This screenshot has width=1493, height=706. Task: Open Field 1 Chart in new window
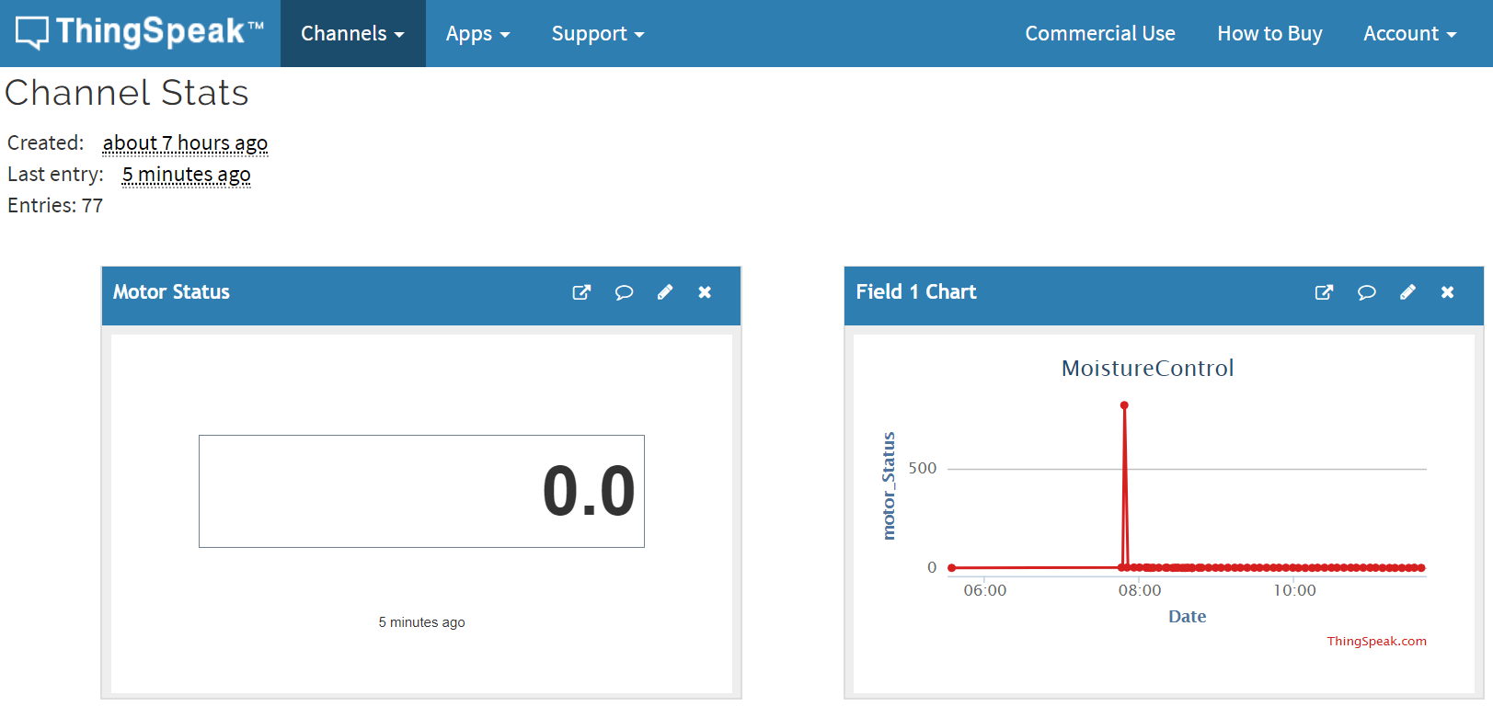[x=1325, y=292]
